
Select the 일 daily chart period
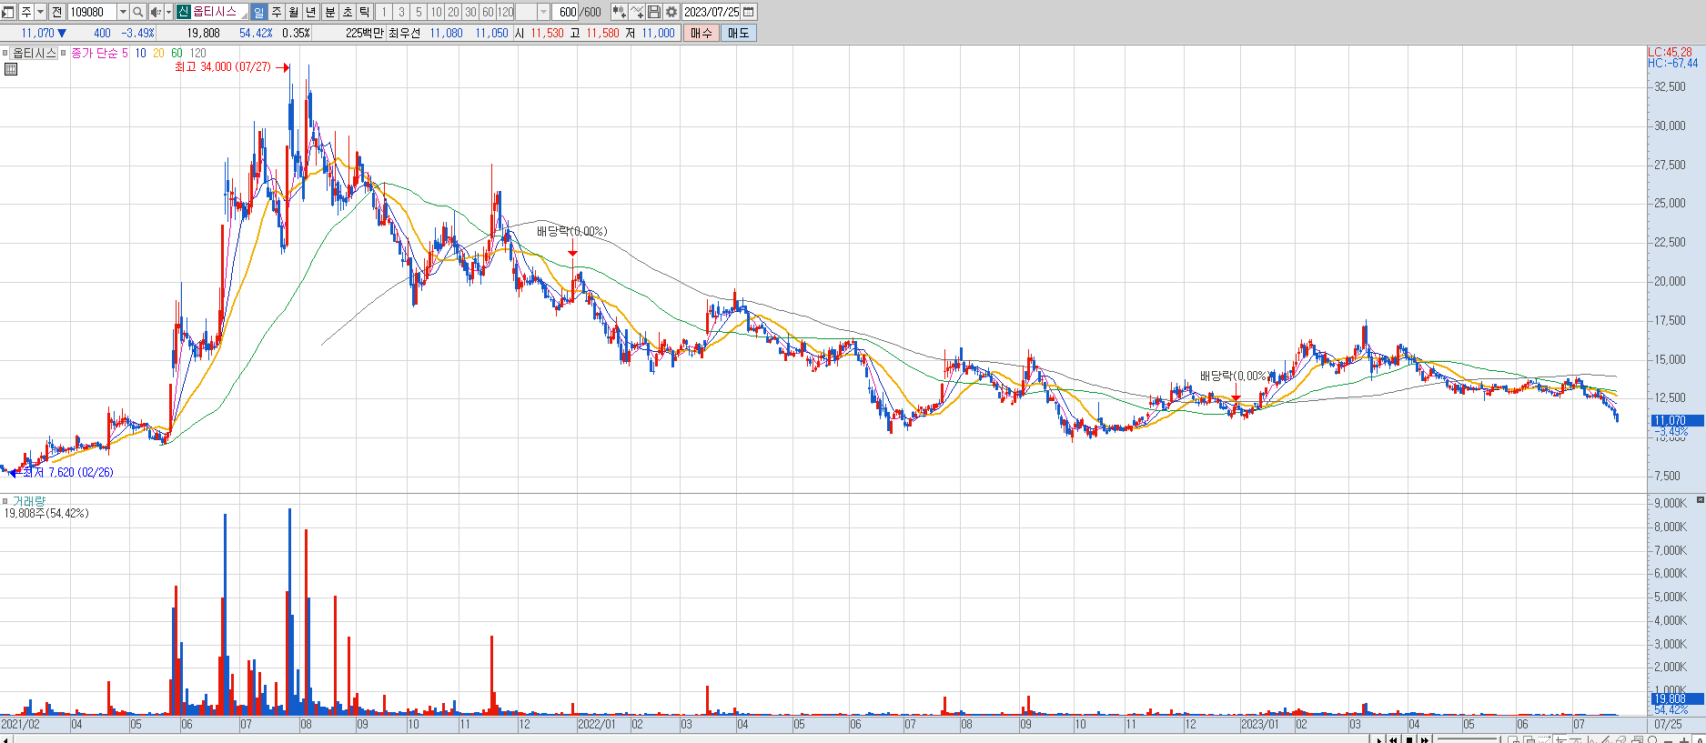(x=259, y=12)
